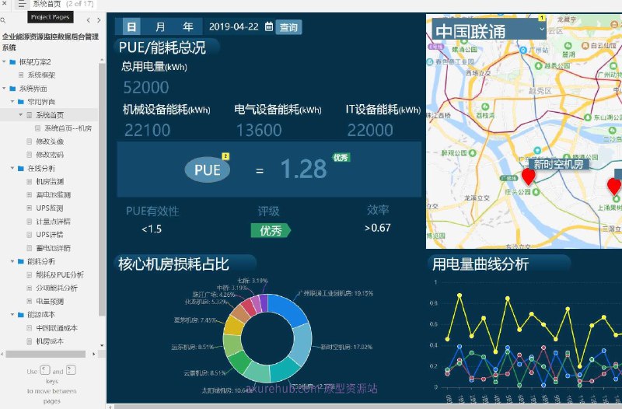Close the sidebar with the X icon
622x409 pixels.
pos(5,3)
